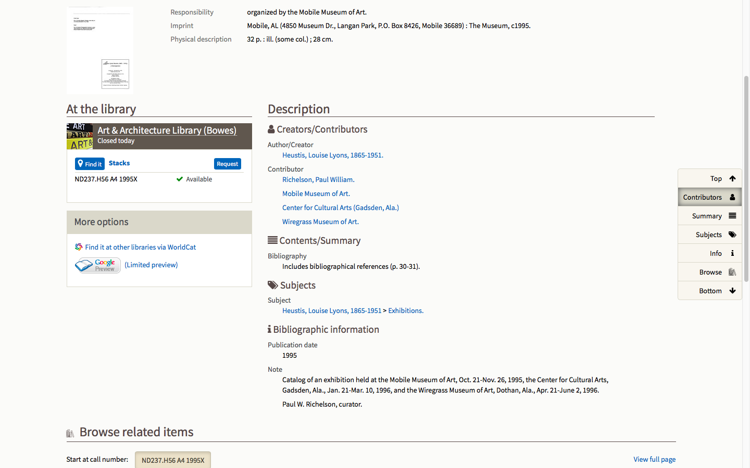The width and height of the screenshot is (750, 468).
Task: Open Find it at other libraries via WorldCat
Action: click(x=140, y=247)
